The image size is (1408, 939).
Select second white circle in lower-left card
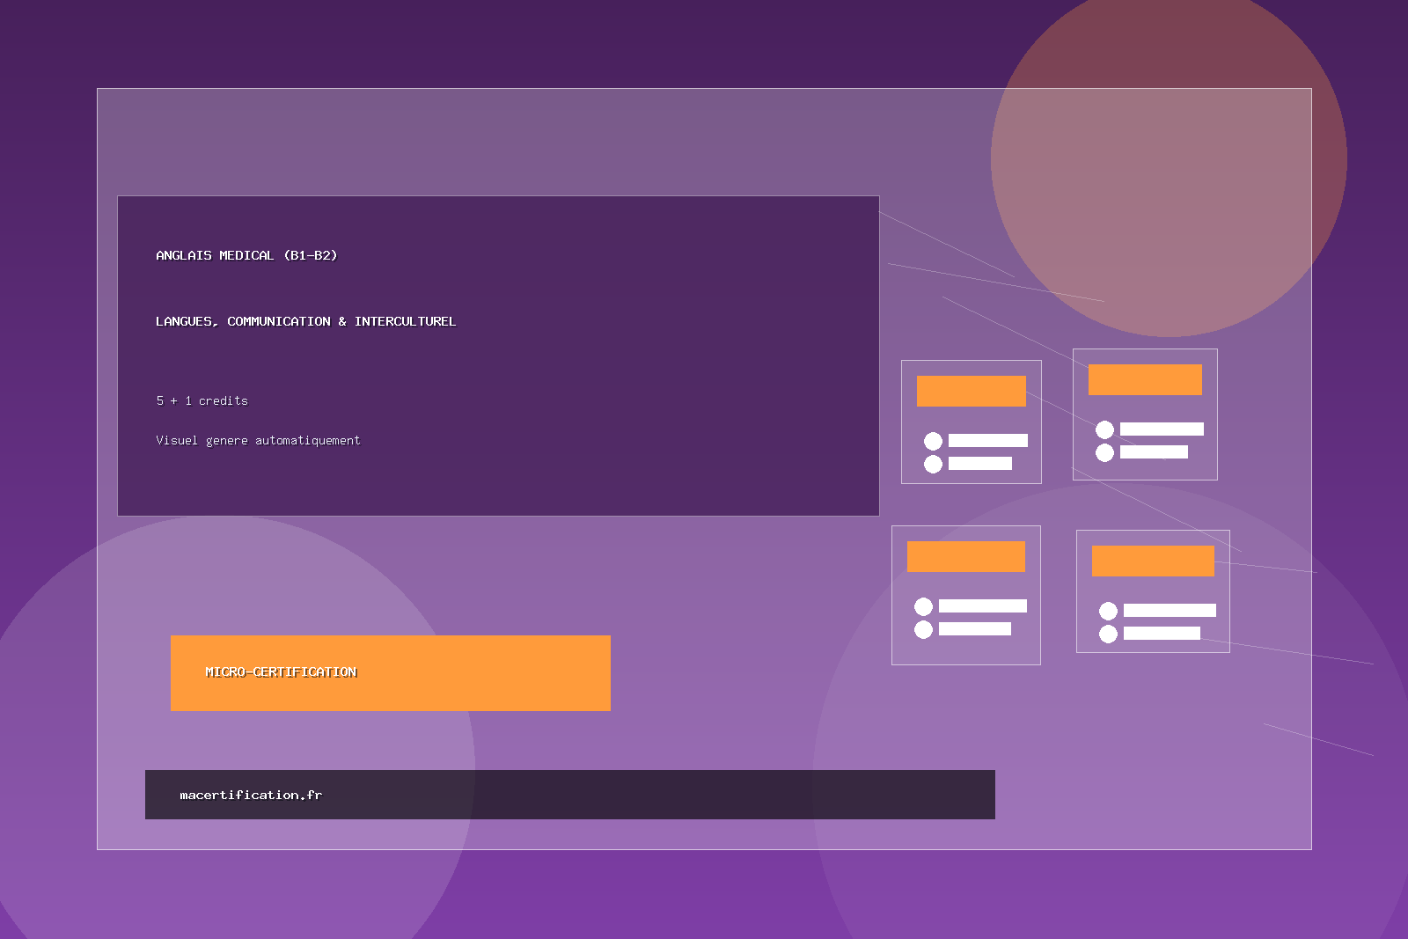pos(923,629)
